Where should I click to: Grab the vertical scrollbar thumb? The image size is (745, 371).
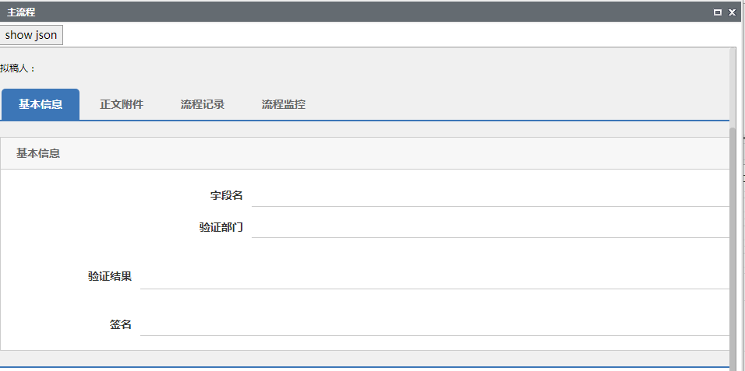[733, 249]
